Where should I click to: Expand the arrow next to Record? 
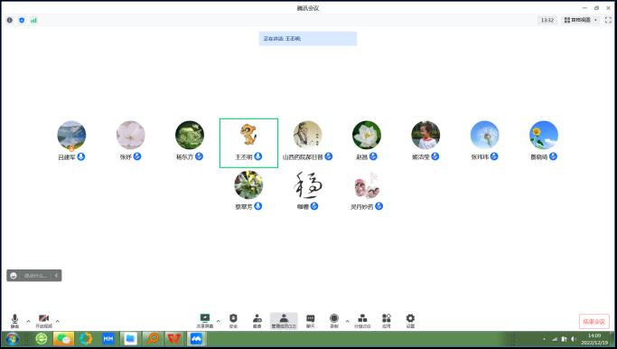click(347, 322)
